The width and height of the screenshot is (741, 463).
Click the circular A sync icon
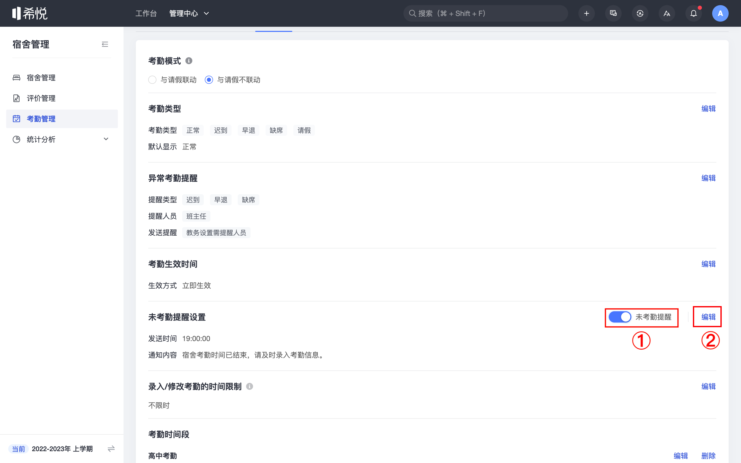(x=640, y=13)
